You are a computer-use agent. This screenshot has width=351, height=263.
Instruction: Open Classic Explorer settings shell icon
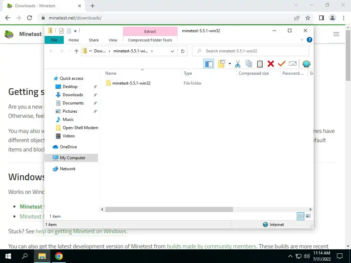coord(306,64)
